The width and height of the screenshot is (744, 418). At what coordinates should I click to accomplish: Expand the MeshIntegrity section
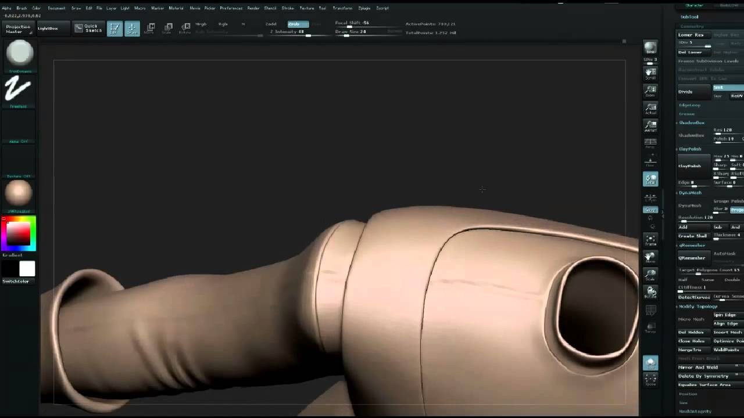tap(695, 411)
